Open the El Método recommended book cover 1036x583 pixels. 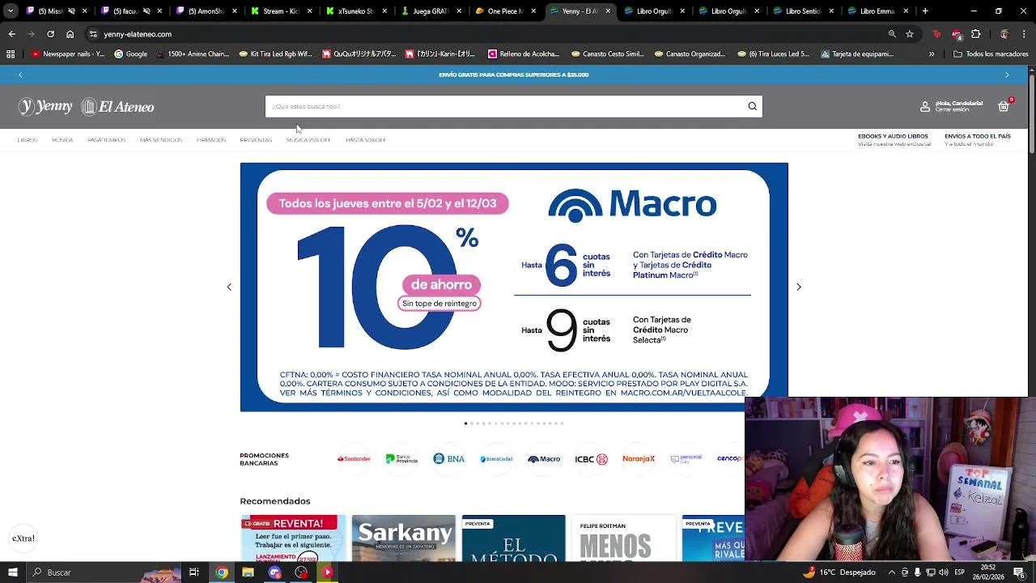point(513,538)
